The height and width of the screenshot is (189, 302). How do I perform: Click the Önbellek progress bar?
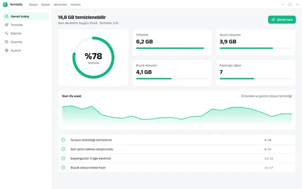[172, 48]
